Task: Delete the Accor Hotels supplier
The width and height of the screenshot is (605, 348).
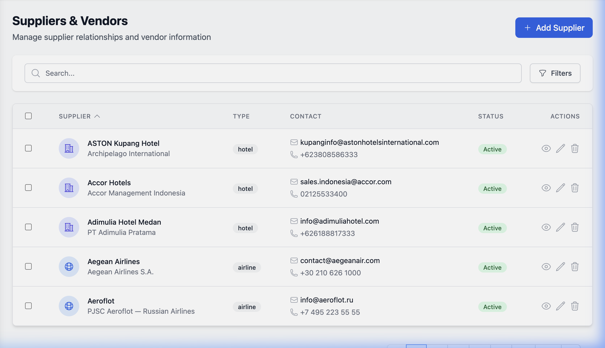Action: tap(575, 188)
